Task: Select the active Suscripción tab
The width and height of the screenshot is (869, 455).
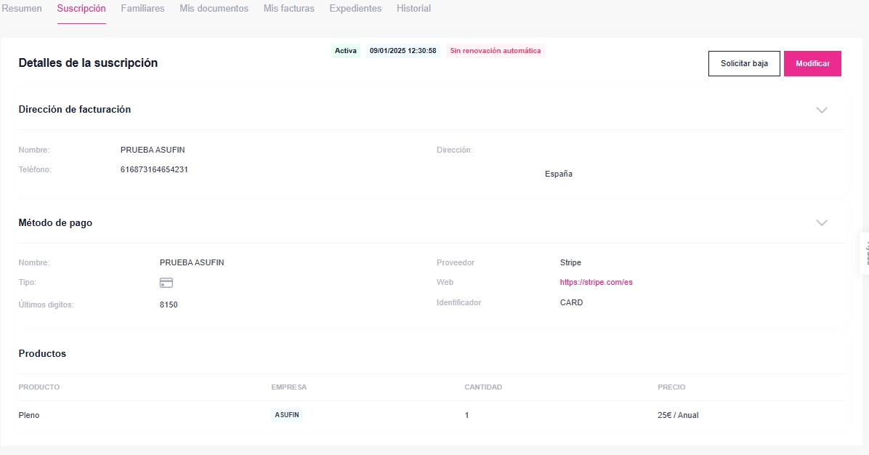Action: point(81,9)
